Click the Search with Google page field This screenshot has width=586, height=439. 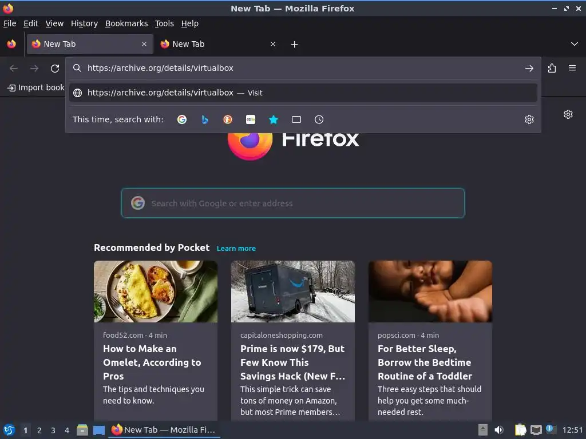pos(293,203)
